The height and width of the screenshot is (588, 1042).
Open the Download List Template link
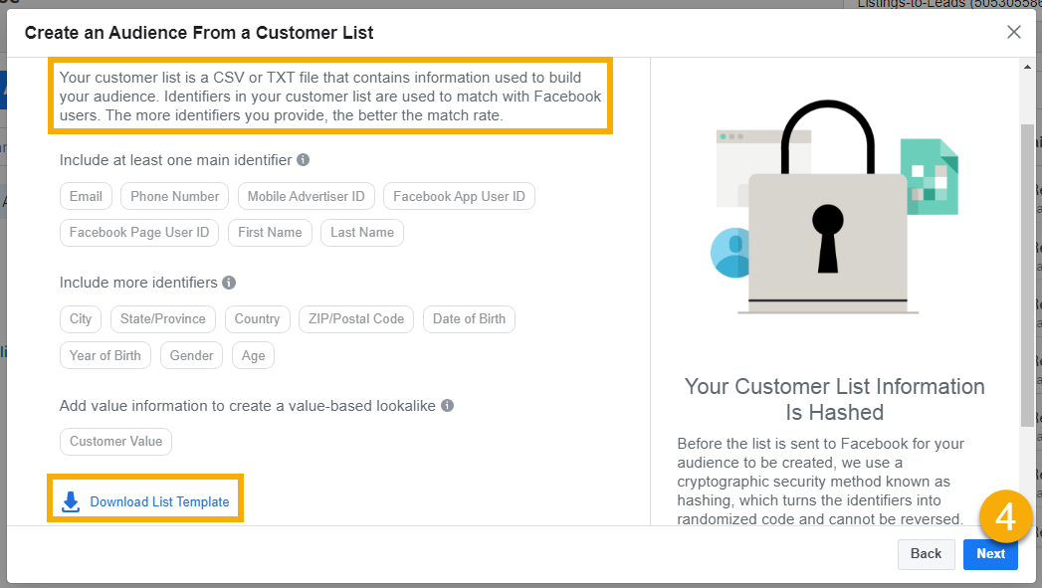pyautogui.click(x=159, y=502)
